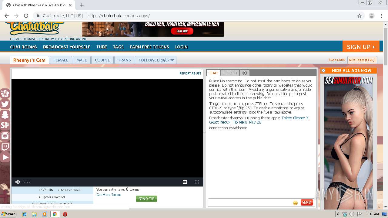
Task: Open the MALE cams tab
Action: 82,60
